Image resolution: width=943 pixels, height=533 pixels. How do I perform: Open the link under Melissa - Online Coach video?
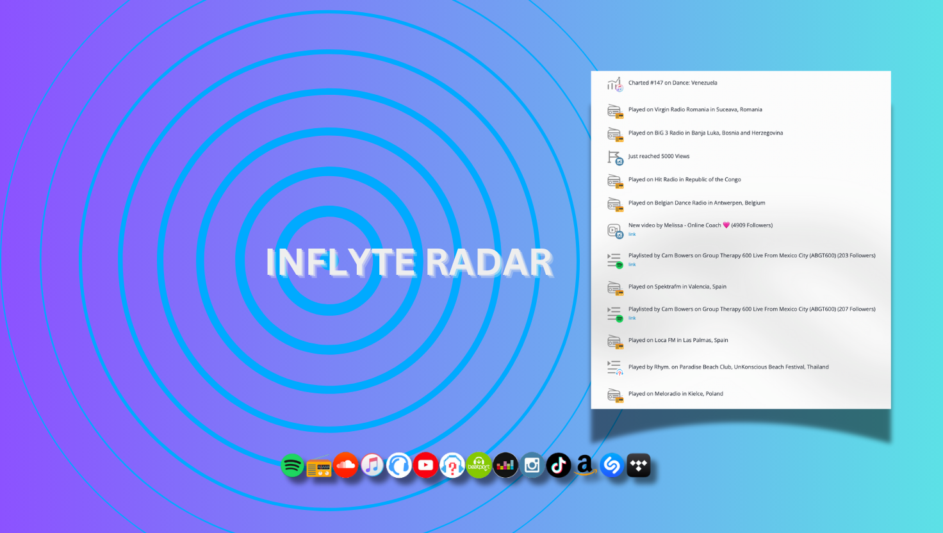632,234
